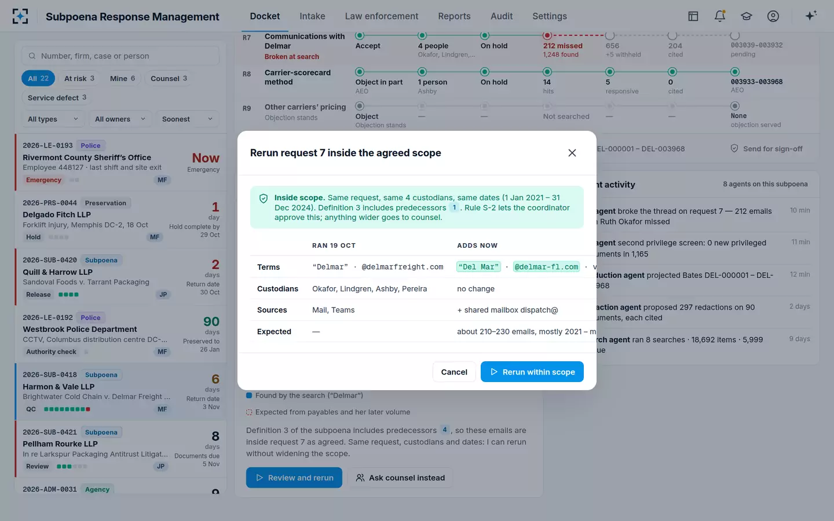Expand the All owners dropdown
This screenshot has height=521, width=834.
tap(120, 119)
